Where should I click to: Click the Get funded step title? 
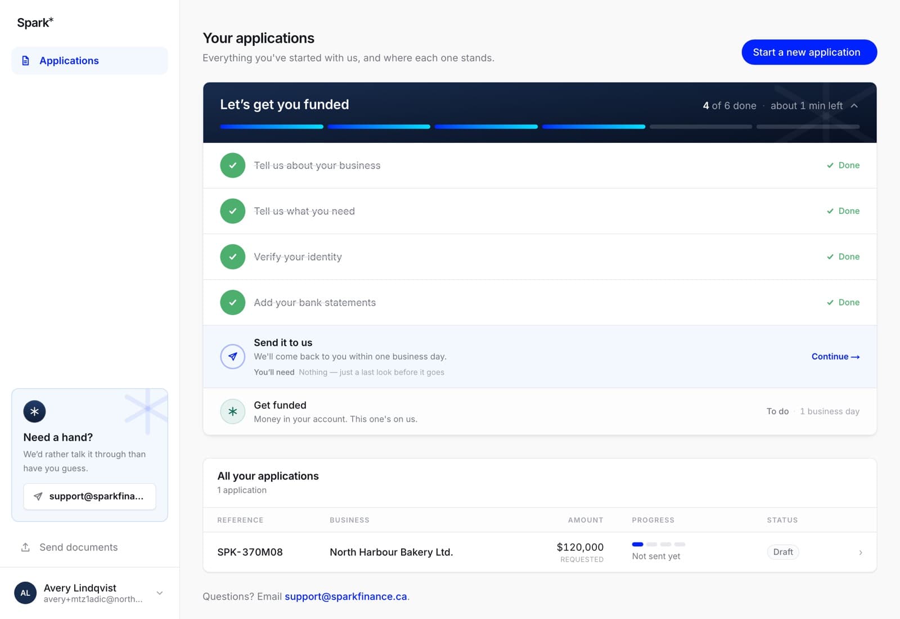point(280,405)
